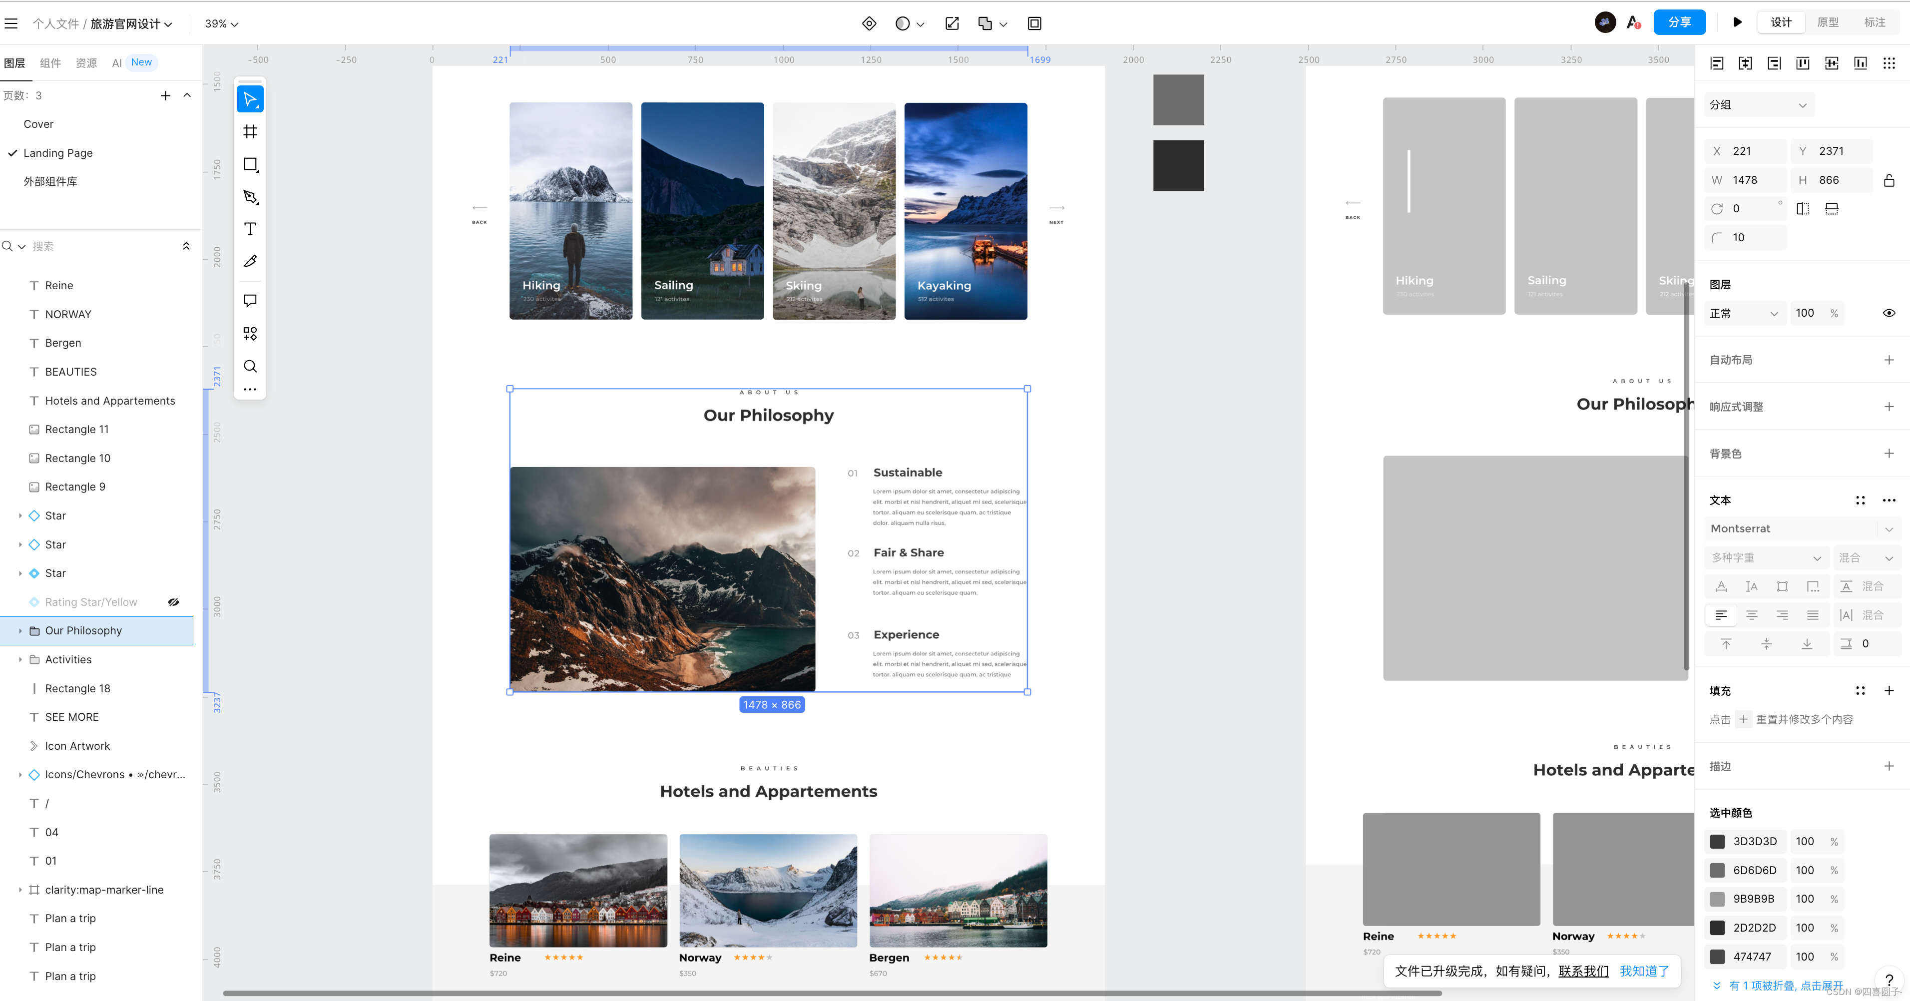This screenshot has width=1910, height=1001.
Task: Open the zoom level 39% dropdown
Action: [222, 24]
